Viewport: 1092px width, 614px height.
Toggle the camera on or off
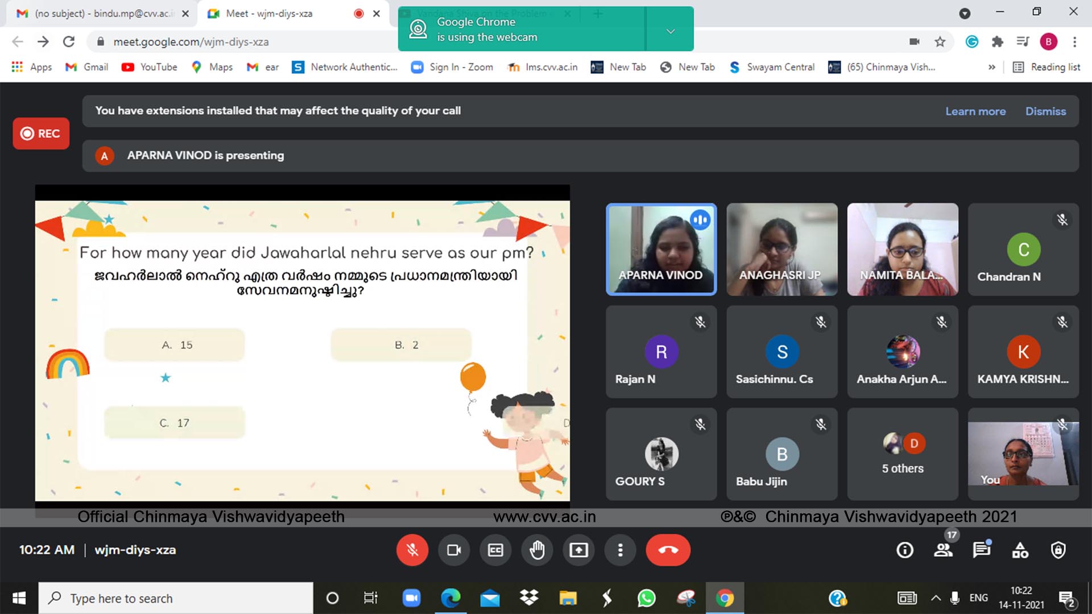pos(454,550)
